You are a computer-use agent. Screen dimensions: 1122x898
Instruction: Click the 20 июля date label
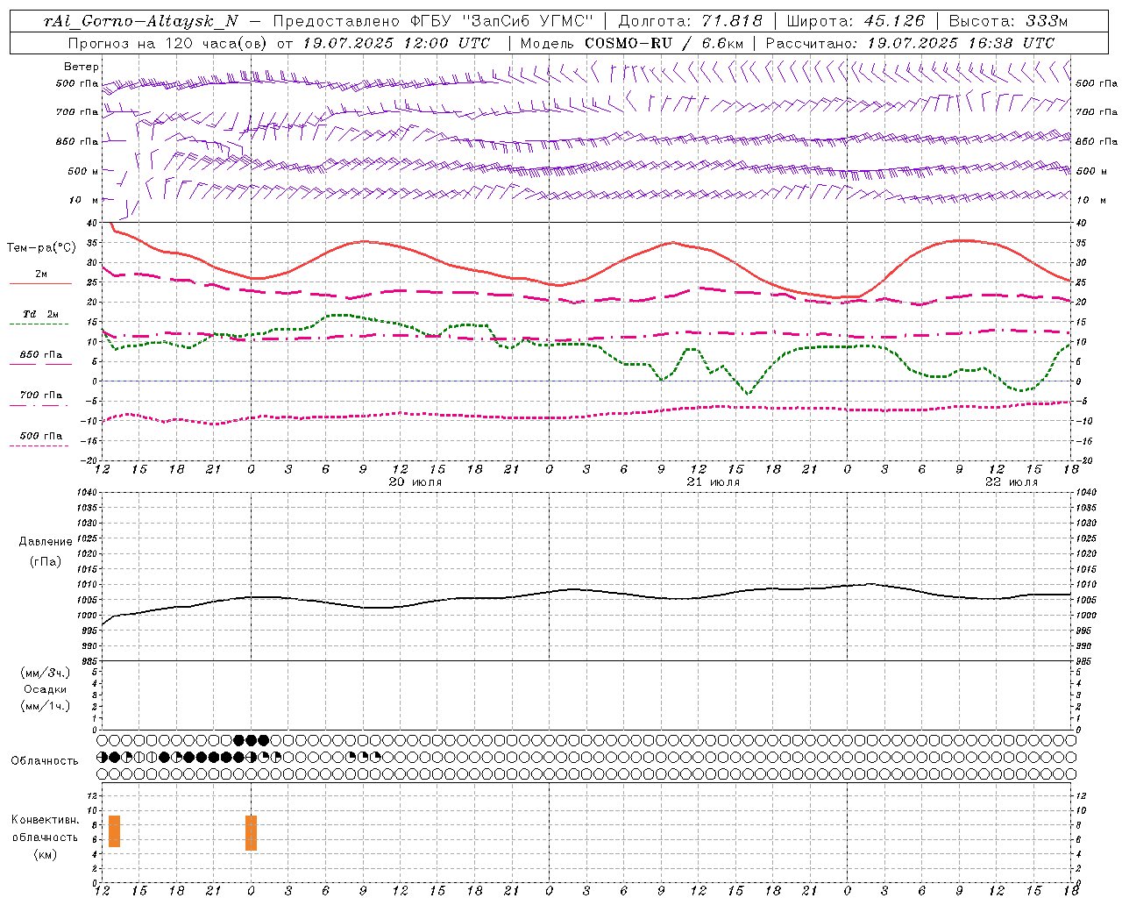[x=415, y=482]
